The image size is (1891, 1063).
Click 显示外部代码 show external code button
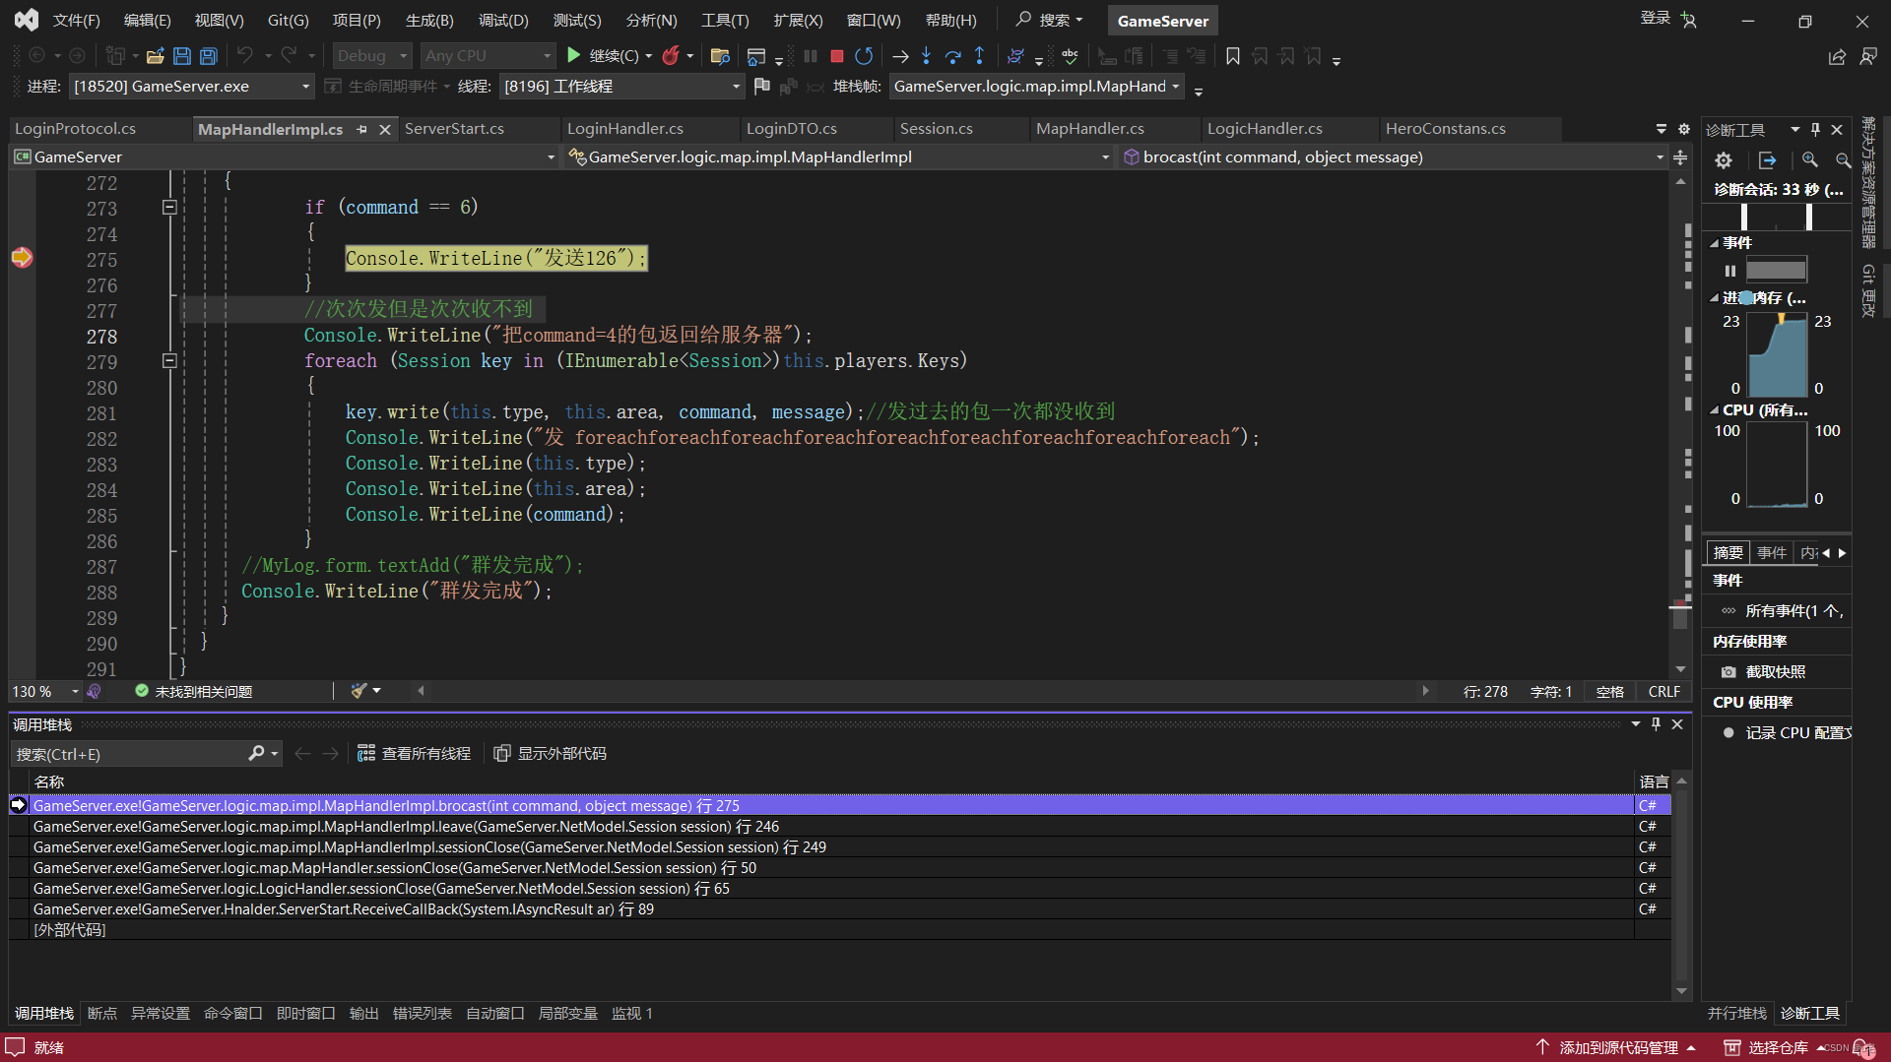tap(550, 754)
